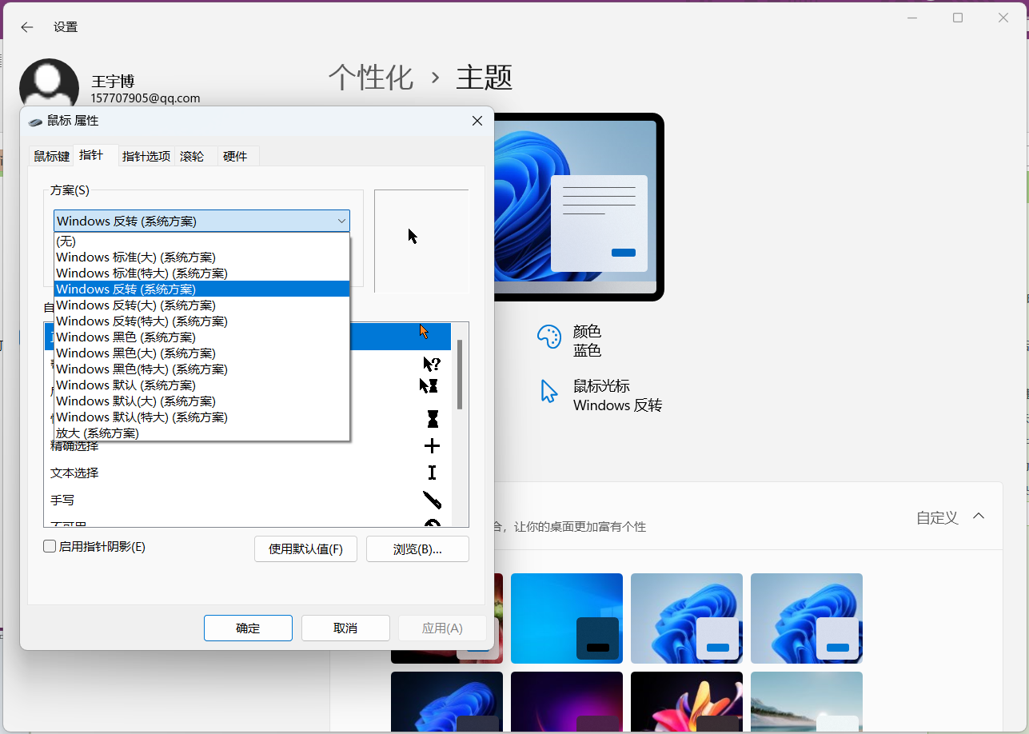Enable the 启用指针阴影(E) checkbox
1029x734 pixels.
[x=50, y=547]
